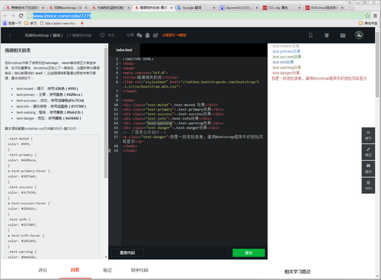381x280 pixels.
Task: Close the Google 翻译 tab
Action: point(214,8)
